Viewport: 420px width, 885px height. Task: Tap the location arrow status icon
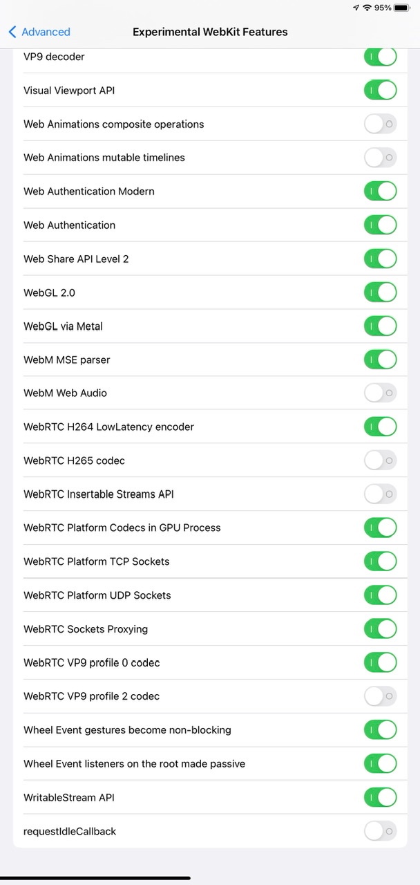coord(356,8)
